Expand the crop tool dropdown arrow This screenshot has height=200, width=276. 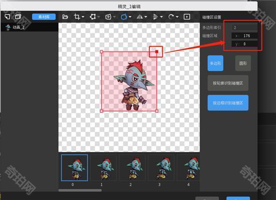83,17
